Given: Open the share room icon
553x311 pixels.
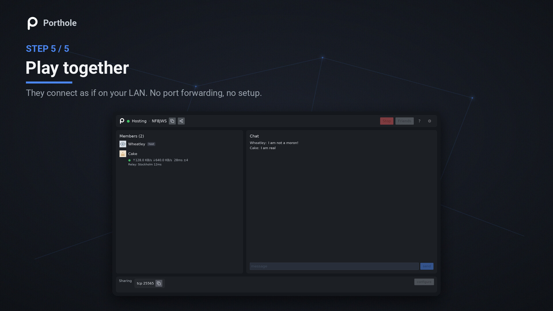Looking at the screenshot, I should 181,121.
